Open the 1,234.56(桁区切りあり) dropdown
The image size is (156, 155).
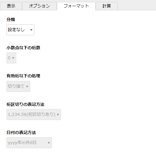[34, 115]
